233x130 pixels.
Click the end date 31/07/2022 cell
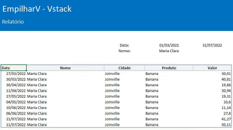point(212,45)
